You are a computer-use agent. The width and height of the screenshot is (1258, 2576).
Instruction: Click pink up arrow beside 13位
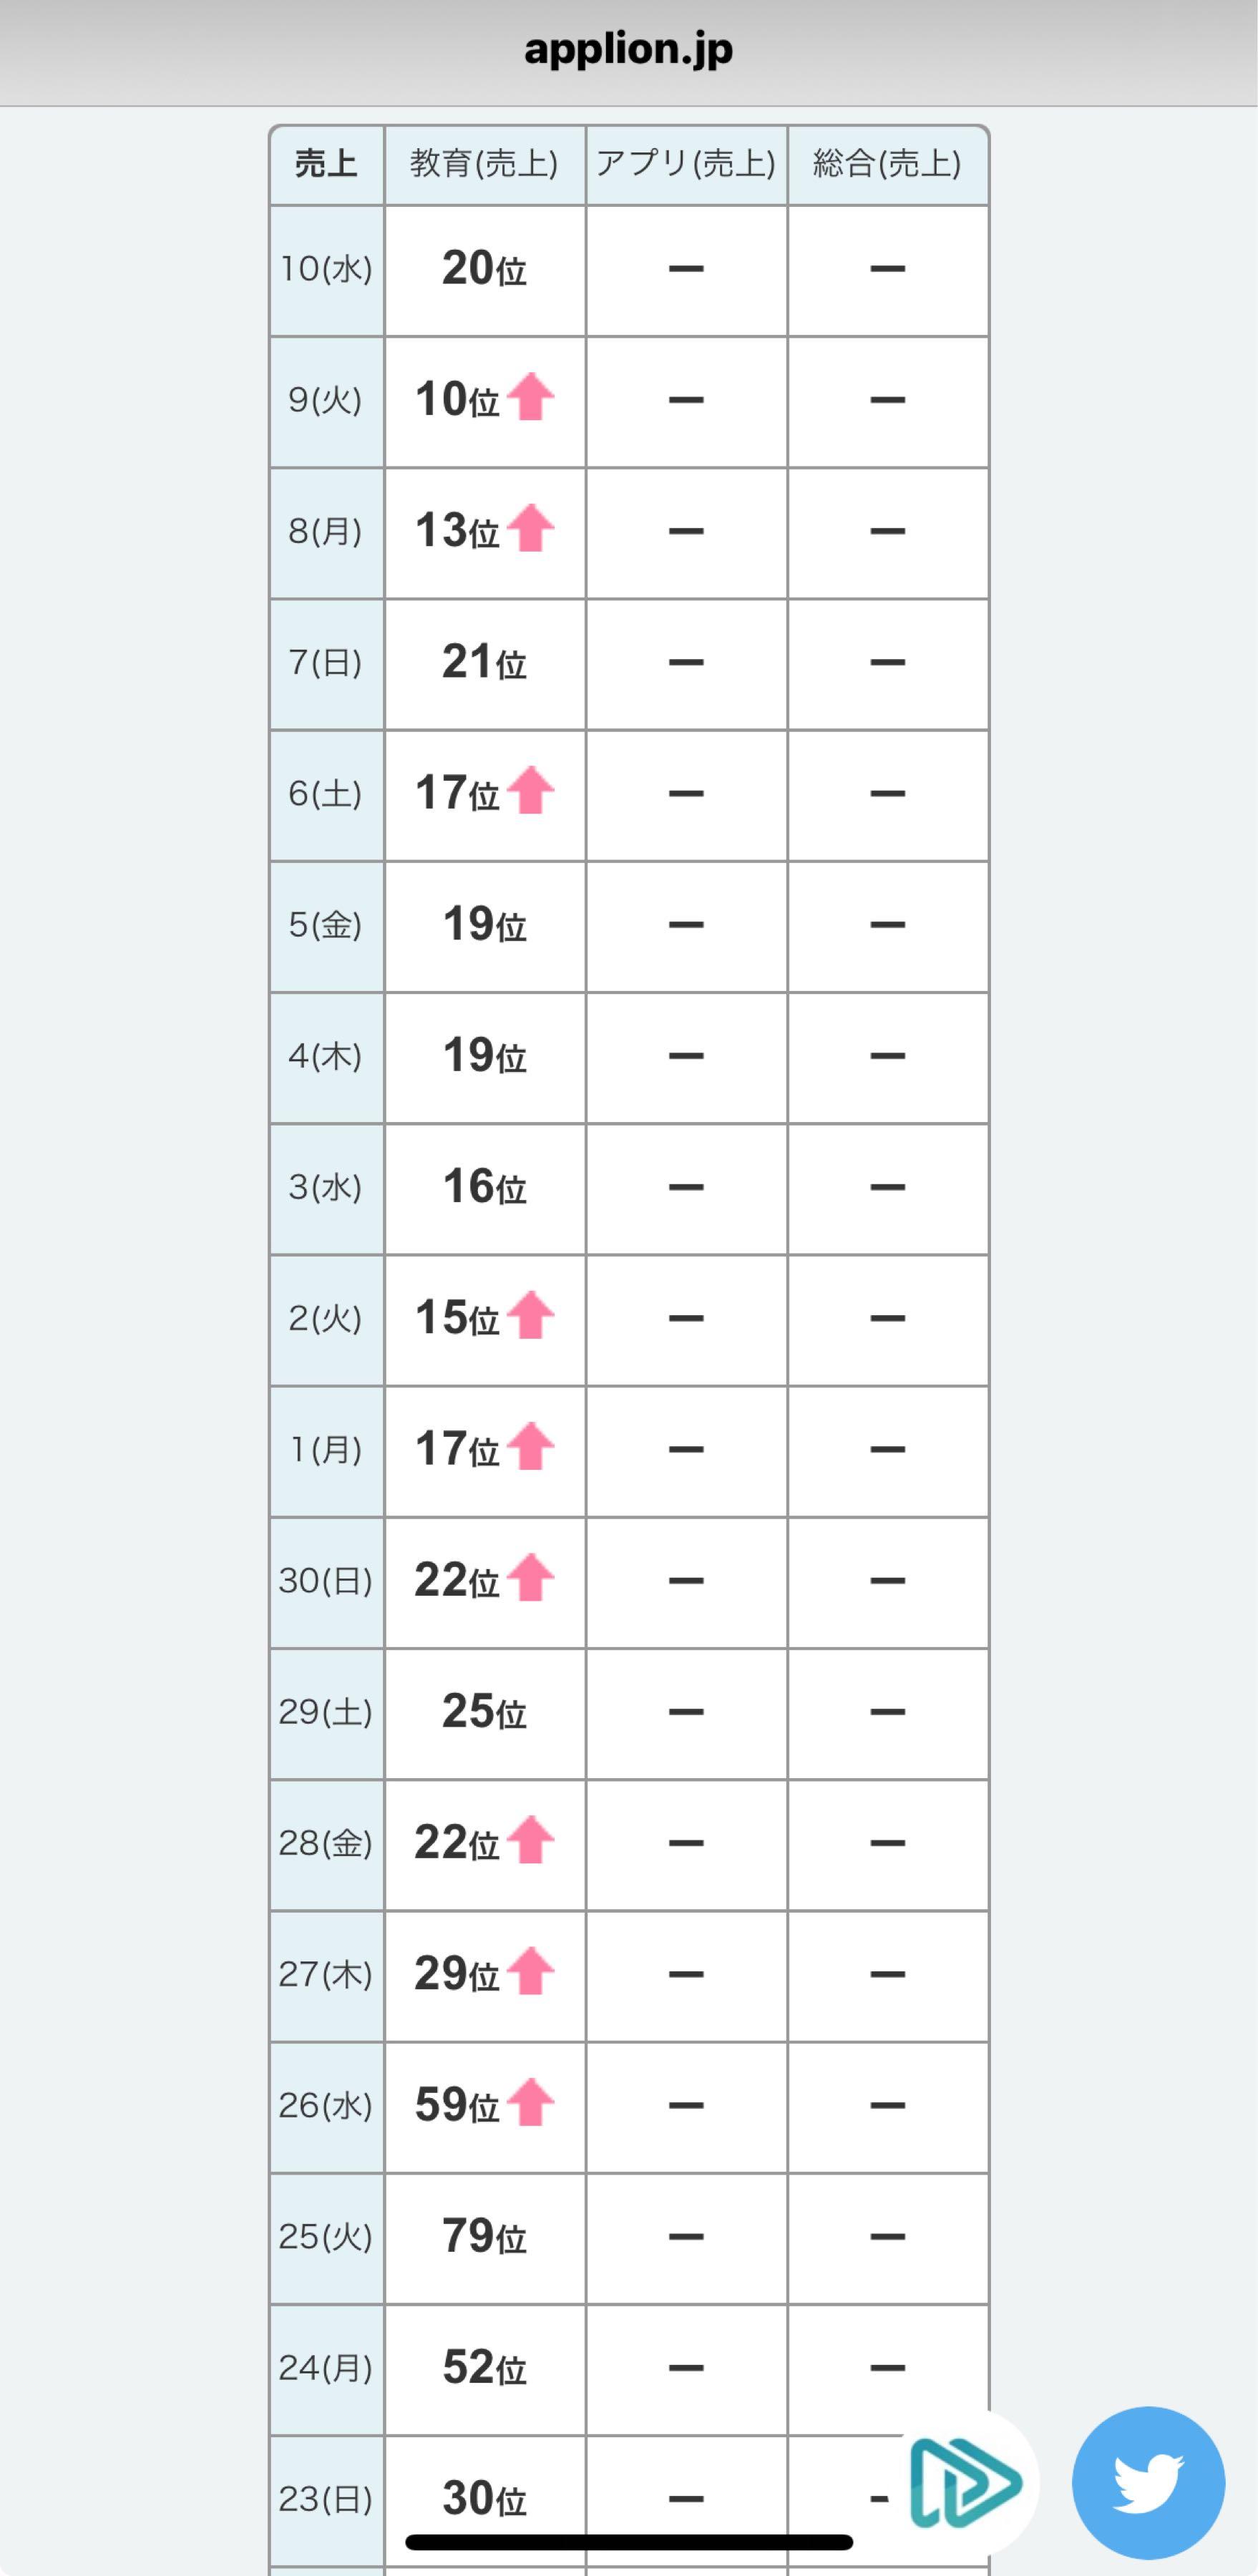point(530,528)
